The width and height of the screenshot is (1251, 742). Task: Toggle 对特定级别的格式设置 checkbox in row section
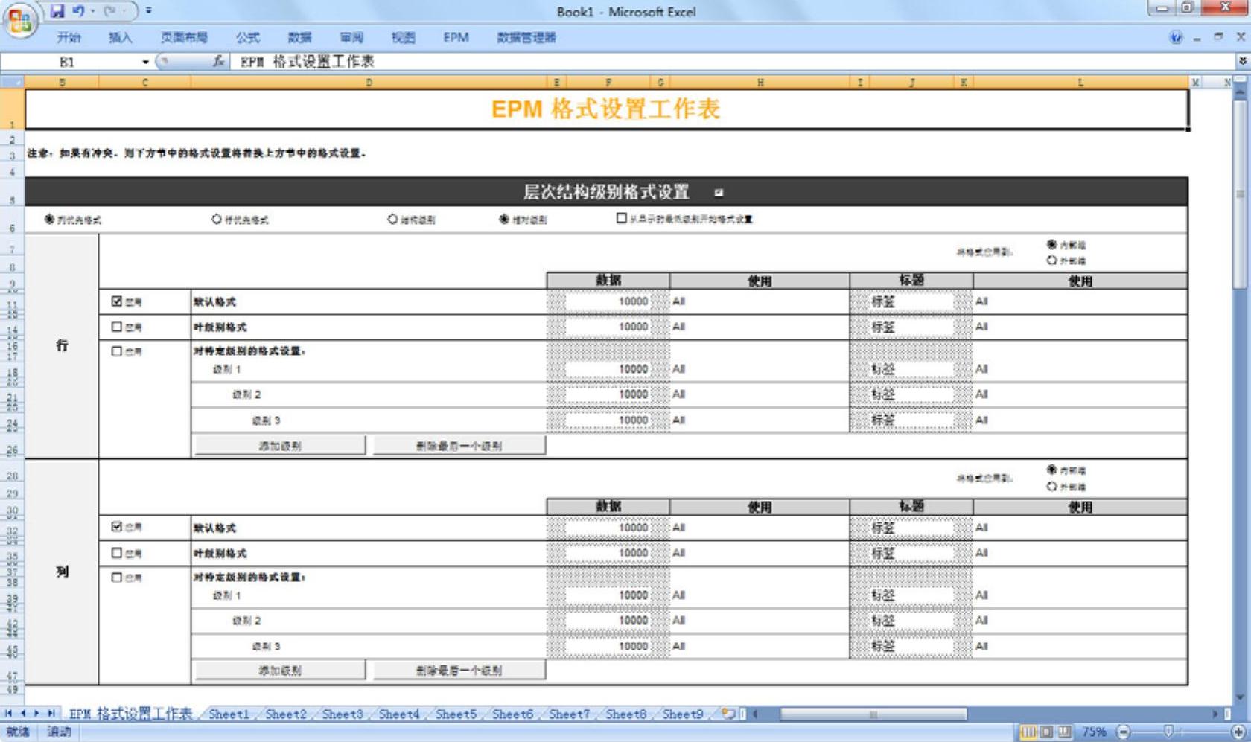coord(117,351)
